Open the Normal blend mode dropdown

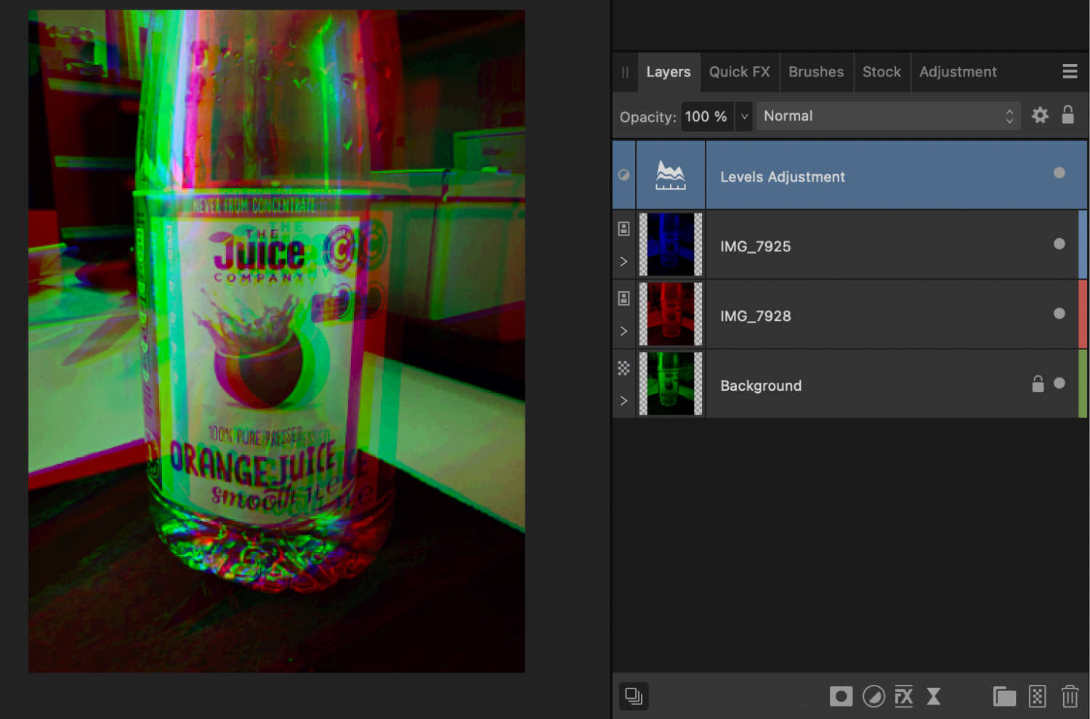[x=888, y=116]
